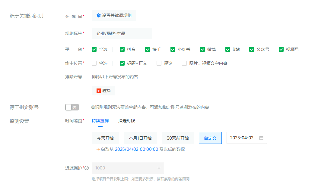Screen dimensions: 318x186
Task: Uncheck the 标题+正文 checkbox
Action: tap(122, 63)
